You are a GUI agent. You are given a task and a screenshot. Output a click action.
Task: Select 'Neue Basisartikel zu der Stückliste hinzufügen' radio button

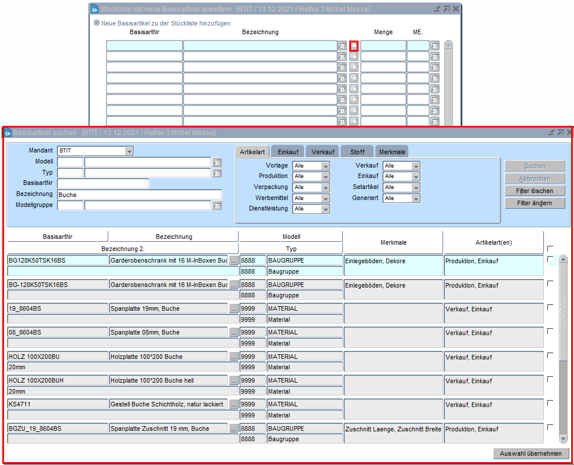point(97,23)
